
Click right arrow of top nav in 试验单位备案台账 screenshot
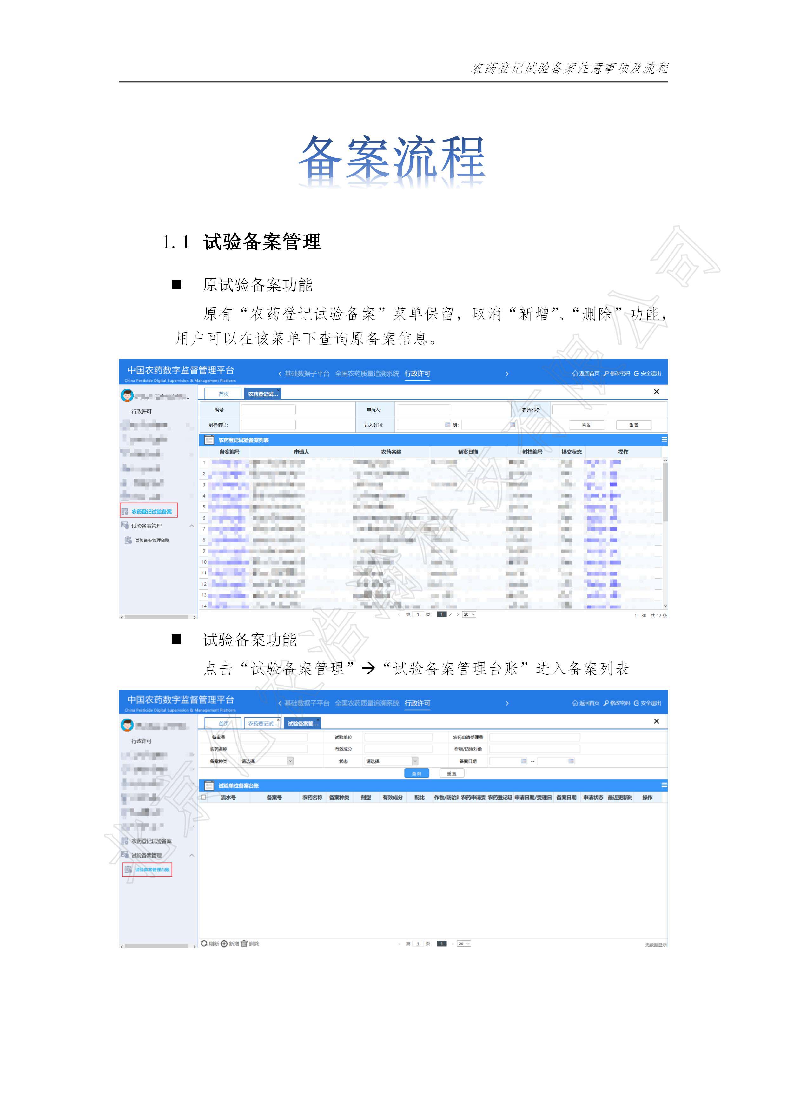pyautogui.click(x=507, y=703)
